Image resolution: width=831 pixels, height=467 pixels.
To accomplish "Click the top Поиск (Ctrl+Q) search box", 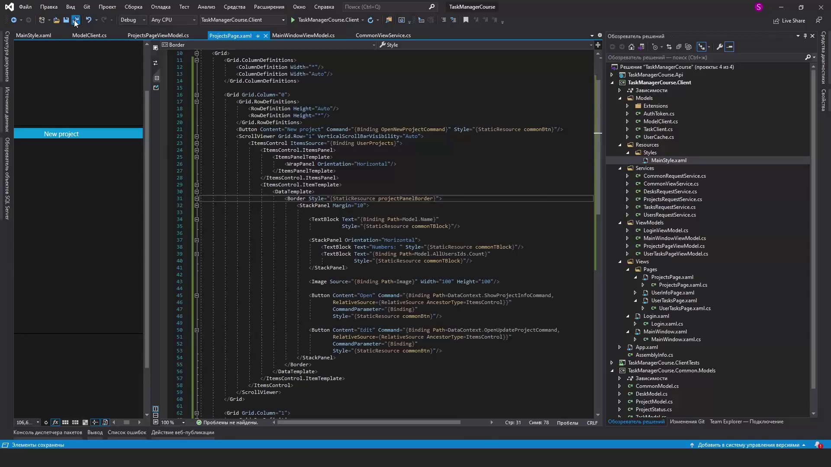I will point(389,7).
